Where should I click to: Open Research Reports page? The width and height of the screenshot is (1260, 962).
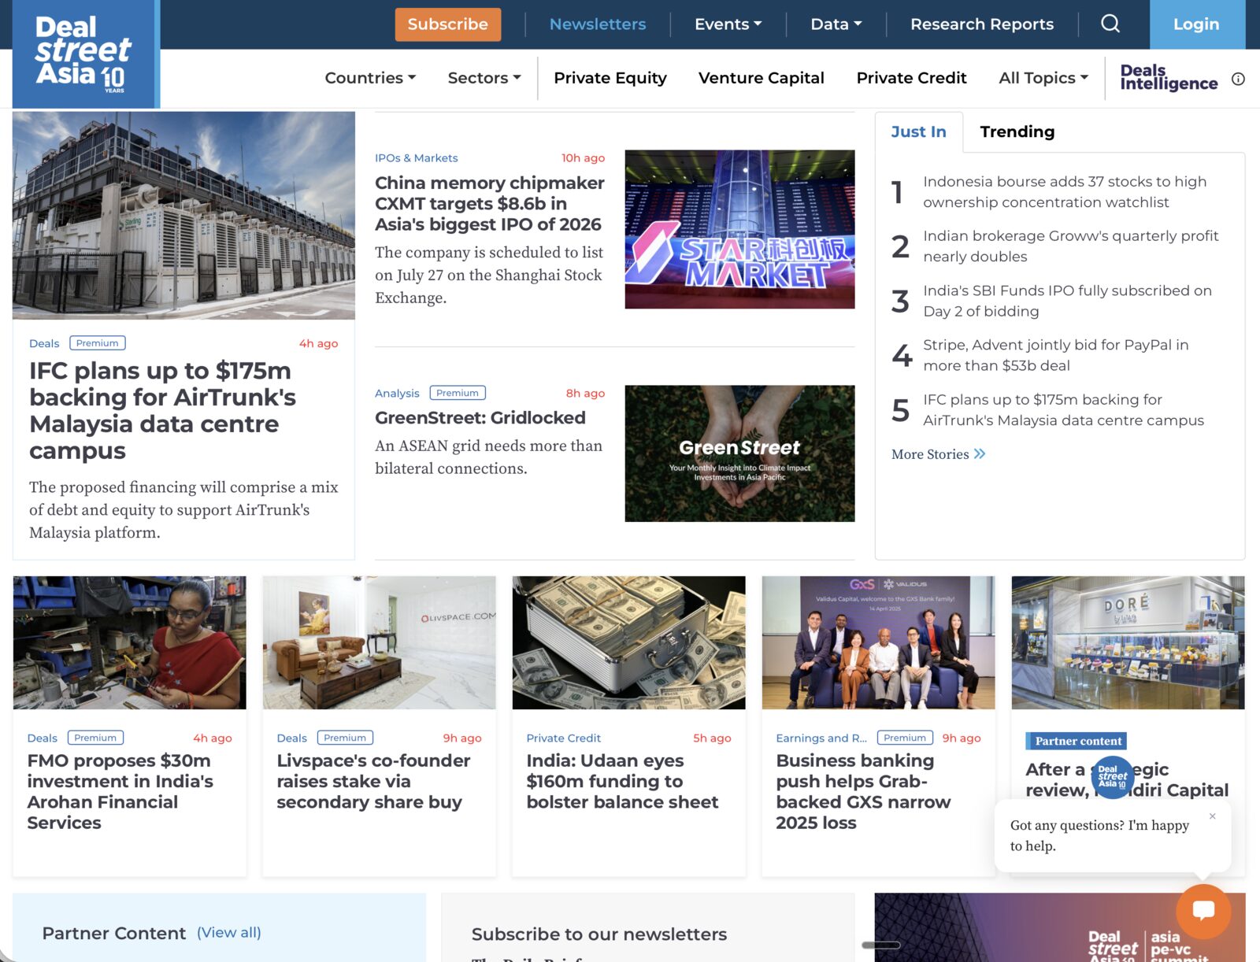pyautogui.click(x=981, y=24)
